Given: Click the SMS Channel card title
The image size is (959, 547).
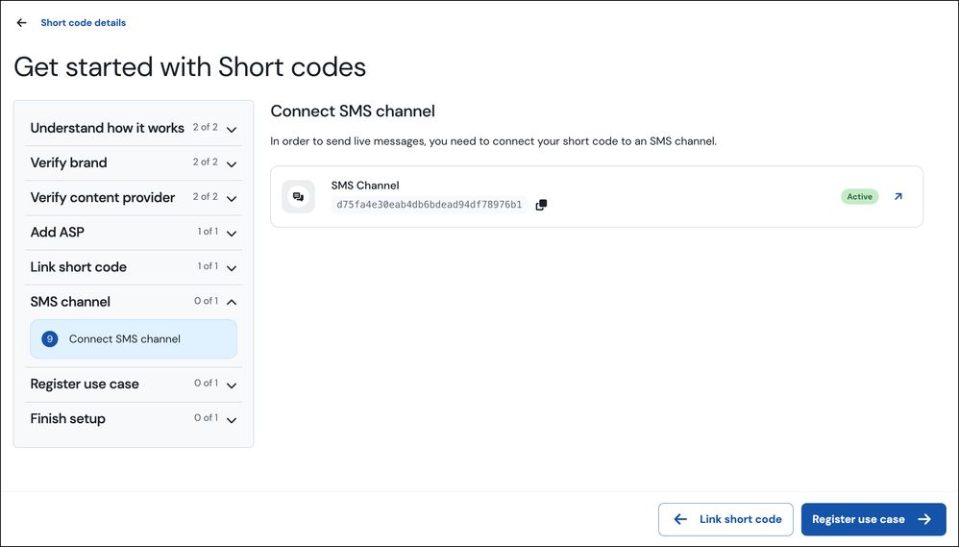Looking at the screenshot, I should click(x=365, y=186).
